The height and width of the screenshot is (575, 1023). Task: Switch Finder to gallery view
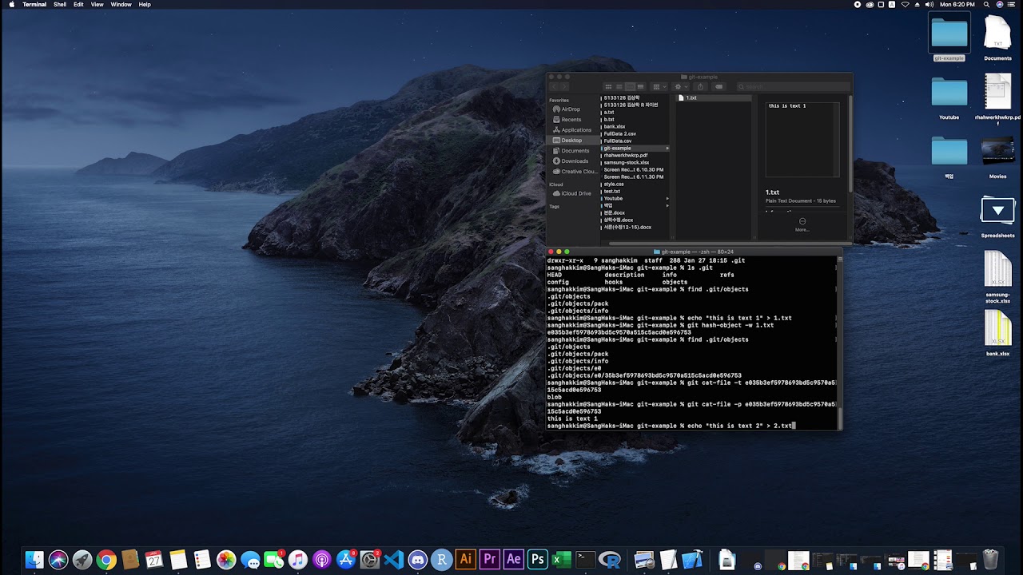pyautogui.click(x=640, y=87)
